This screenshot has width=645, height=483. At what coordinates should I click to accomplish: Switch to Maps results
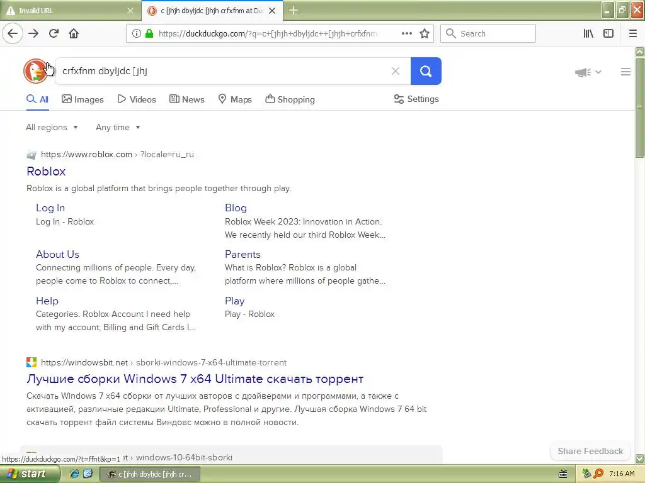pyautogui.click(x=235, y=99)
